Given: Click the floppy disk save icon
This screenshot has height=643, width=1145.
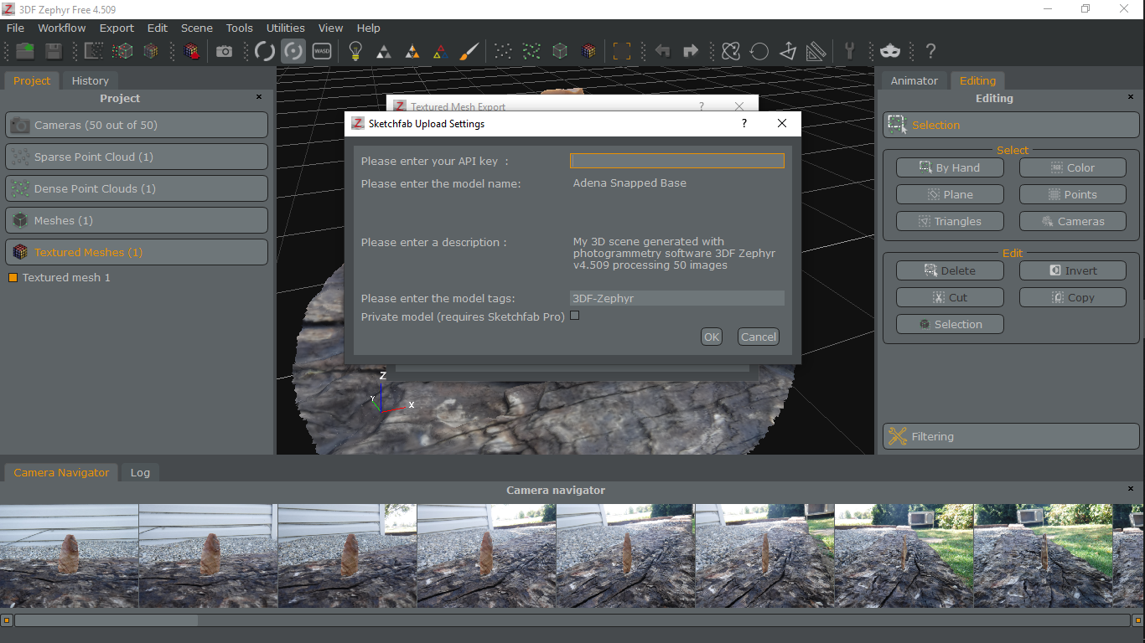Looking at the screenshot, I should pyautogui.click(x=54, y=51).
